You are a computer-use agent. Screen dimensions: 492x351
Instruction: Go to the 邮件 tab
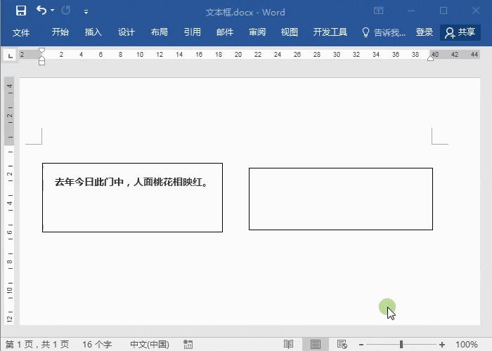225,32
